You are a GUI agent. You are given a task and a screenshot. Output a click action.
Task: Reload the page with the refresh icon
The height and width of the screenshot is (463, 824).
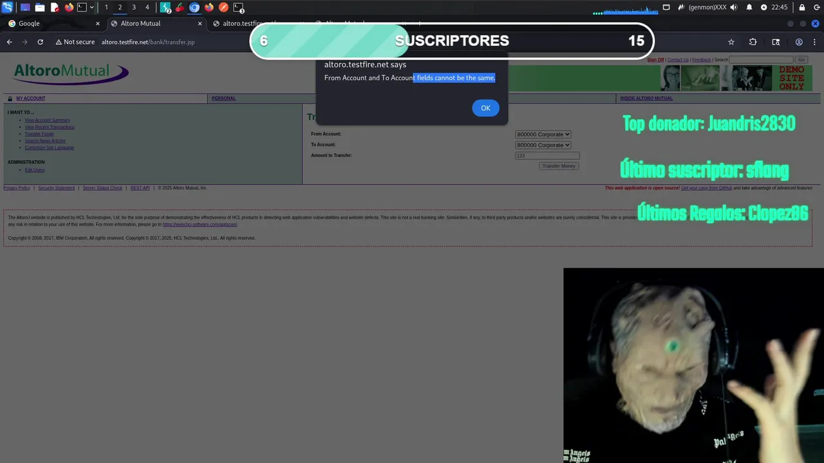click(40, 42)
